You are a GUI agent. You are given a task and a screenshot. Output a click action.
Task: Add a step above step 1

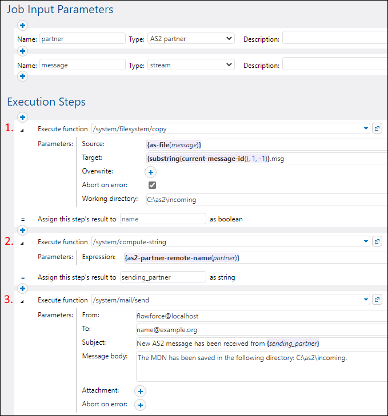(x=23, y=118)
